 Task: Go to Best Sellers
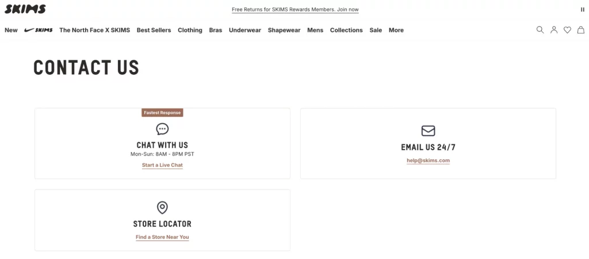point(154,30)
